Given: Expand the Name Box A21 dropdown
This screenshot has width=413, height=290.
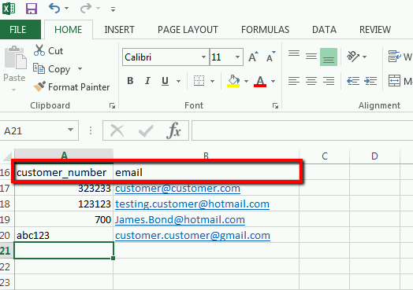Looking at the screenshot, I should [70, 130].
